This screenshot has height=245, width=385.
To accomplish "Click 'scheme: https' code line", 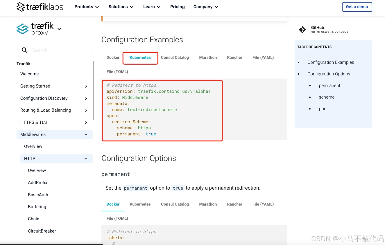I will 134,128.
